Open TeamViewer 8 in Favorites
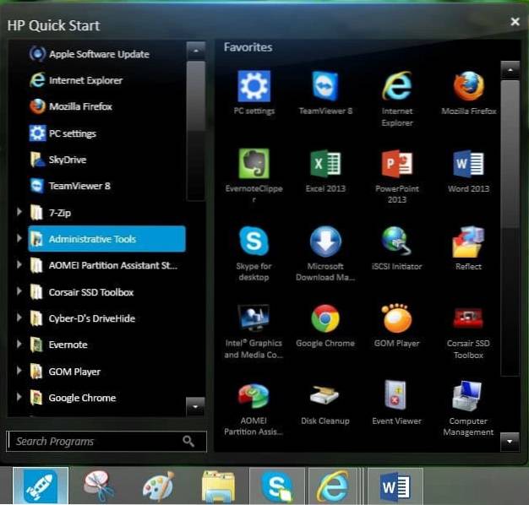This screenshot has width=529, height=505. [x=325, y=87]
